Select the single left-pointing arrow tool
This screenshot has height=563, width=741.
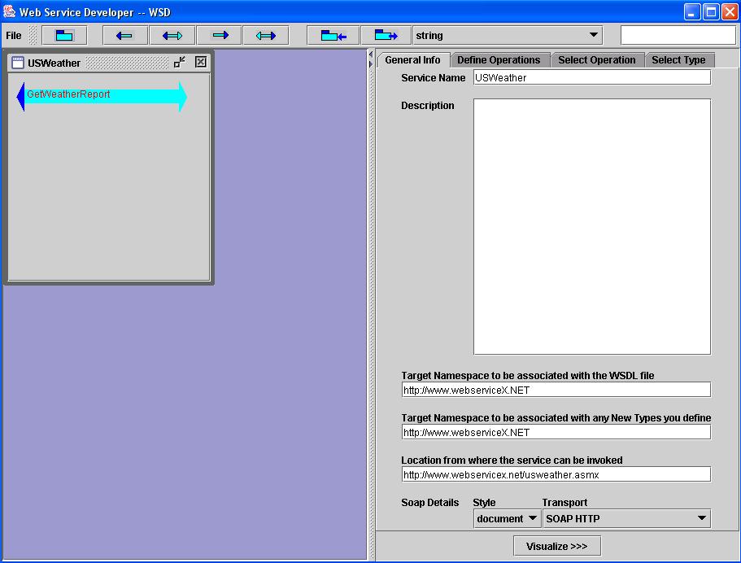125,36
